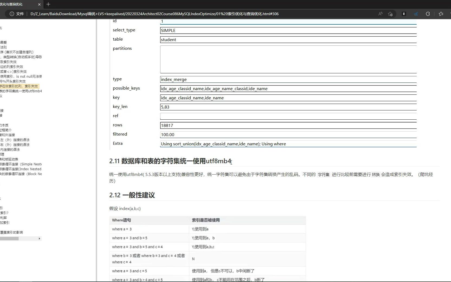451x282 pixels.
Task: Open the blue paper plane extension icon
Action: click(416, 14)
